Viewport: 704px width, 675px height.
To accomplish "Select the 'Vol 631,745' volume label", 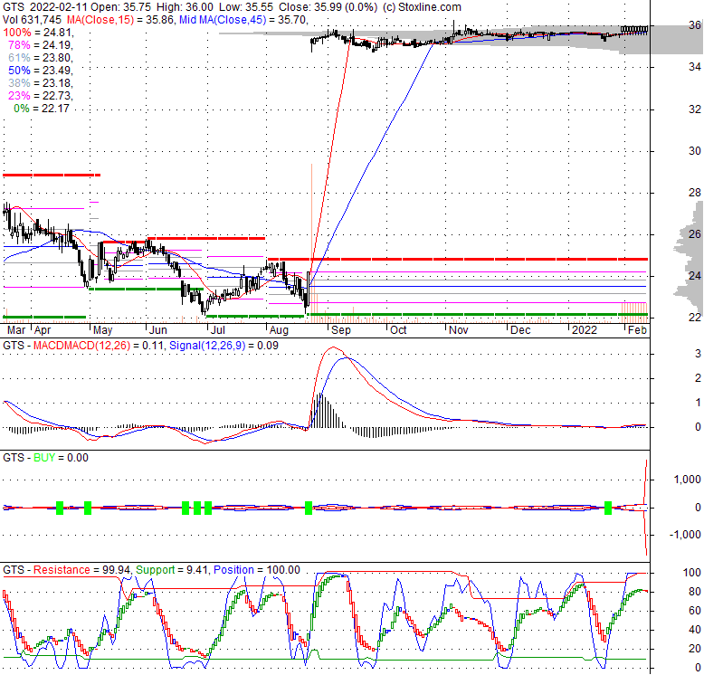I will [32, 20].
